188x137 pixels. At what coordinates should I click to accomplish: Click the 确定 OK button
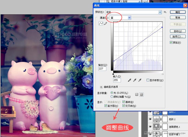(x=178, y=12)
